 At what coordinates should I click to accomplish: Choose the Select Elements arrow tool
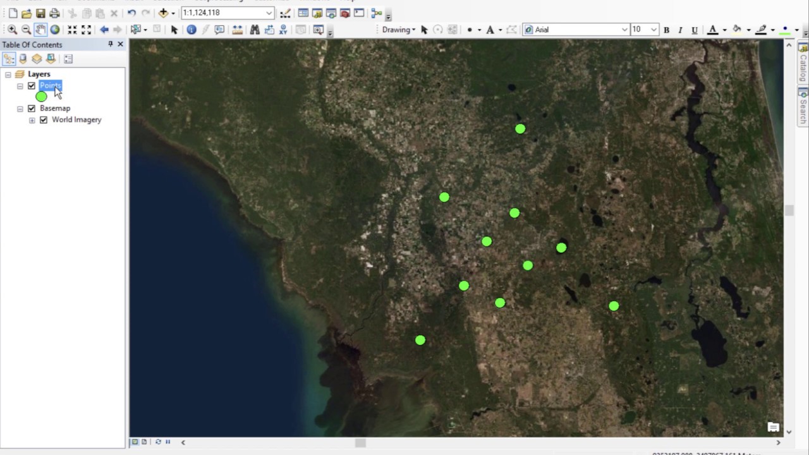click(x=174, y=30)
